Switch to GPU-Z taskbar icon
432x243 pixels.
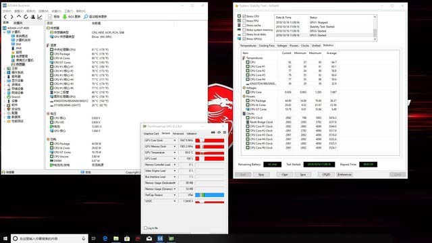tap(171, 238)
